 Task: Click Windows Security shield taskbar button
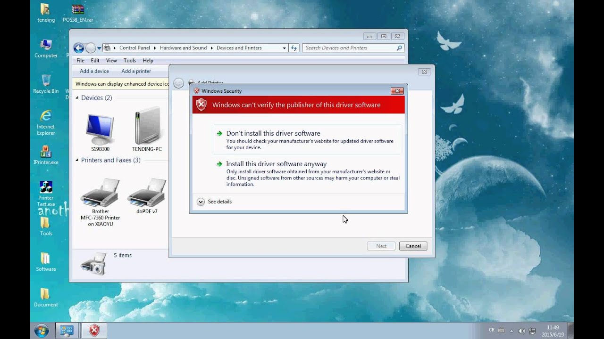click(x=94, y=331)
